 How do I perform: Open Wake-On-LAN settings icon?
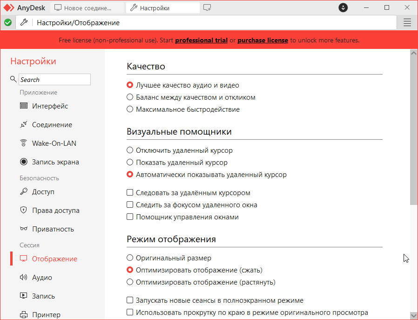click(24, 143)
